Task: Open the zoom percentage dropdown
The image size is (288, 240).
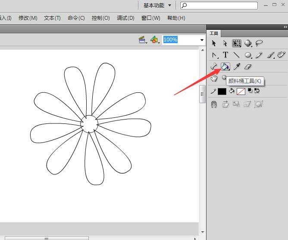Action: pyautogui.click(x=201, y=40)
